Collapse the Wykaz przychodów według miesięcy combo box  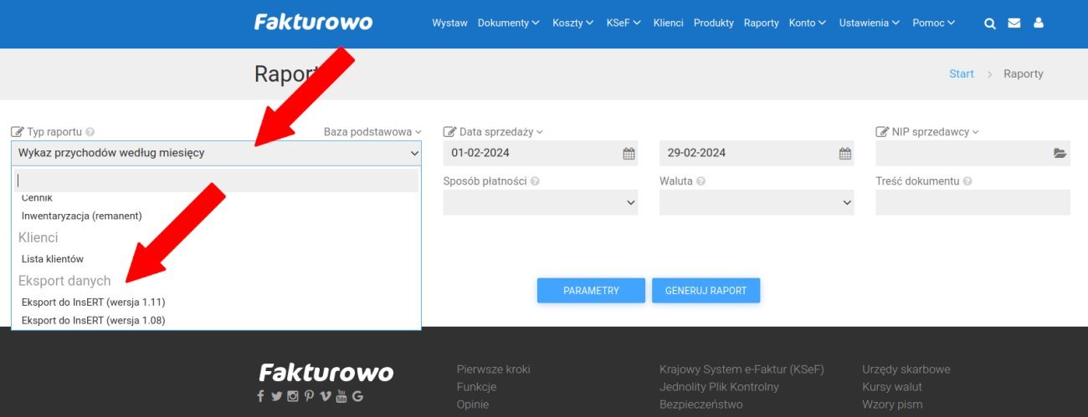tap(216, 153)
